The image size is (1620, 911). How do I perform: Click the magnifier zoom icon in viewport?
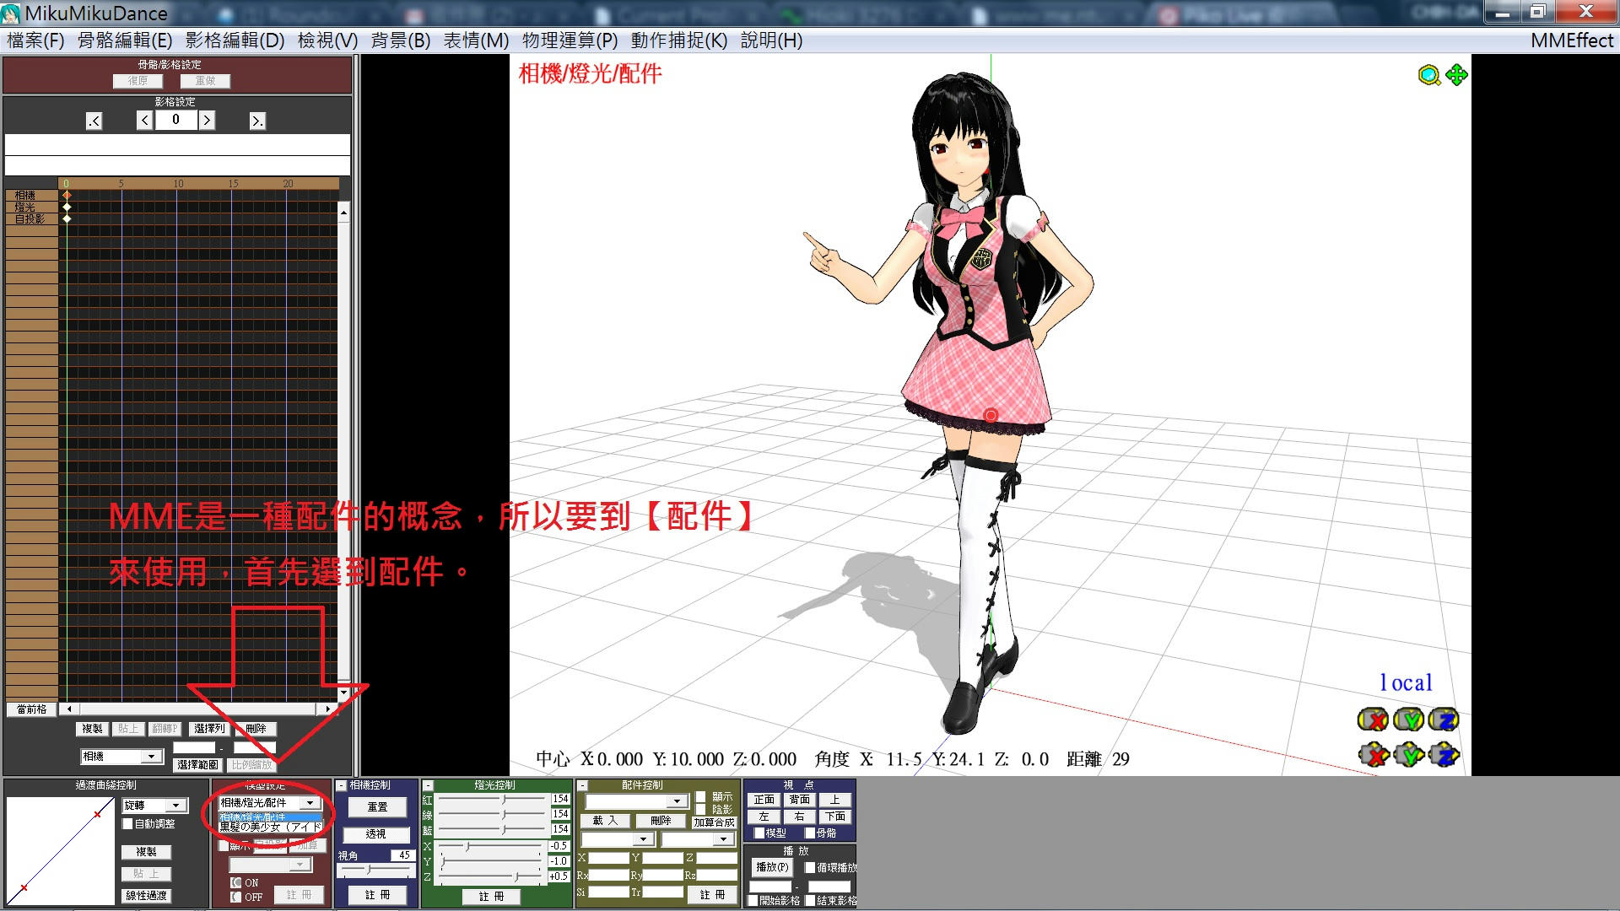tap(1428, 76)
